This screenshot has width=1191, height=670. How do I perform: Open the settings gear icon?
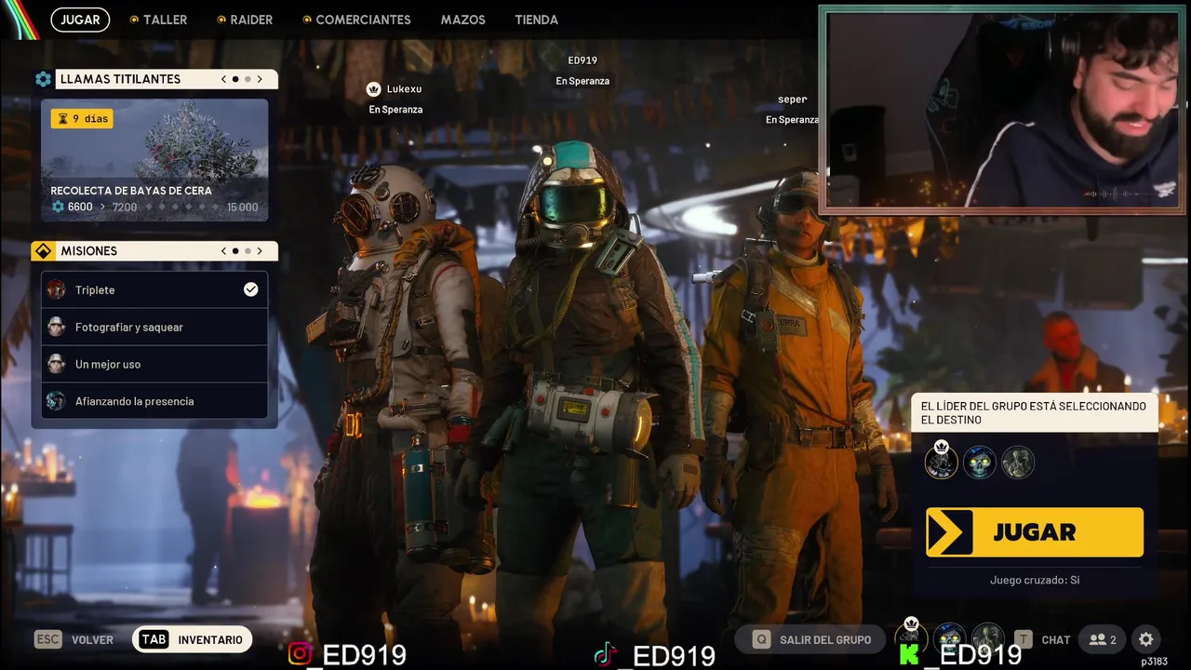(x=1146, y=639)
